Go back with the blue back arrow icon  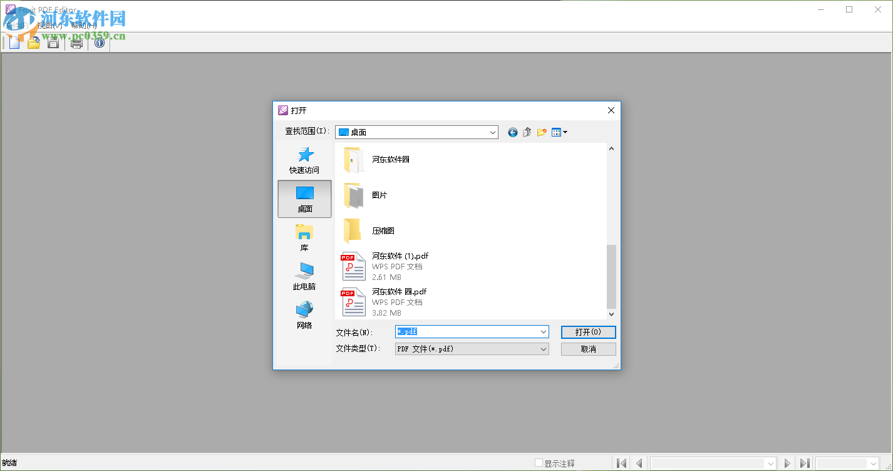pyautogui.click(x=512, y=132)
